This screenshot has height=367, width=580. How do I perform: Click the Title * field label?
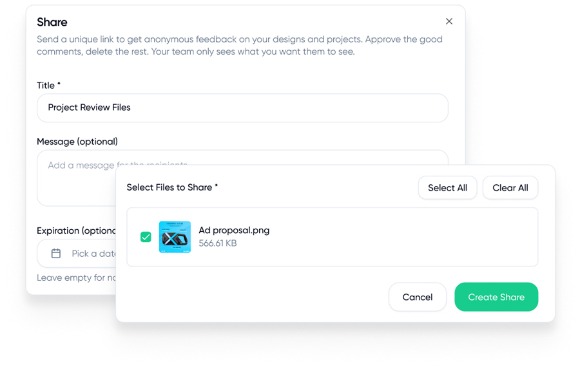[x=49, y=85]
